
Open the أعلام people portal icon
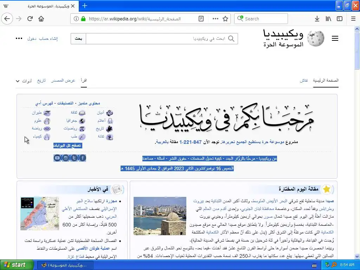pyautogui.click(x=110, y=121)
